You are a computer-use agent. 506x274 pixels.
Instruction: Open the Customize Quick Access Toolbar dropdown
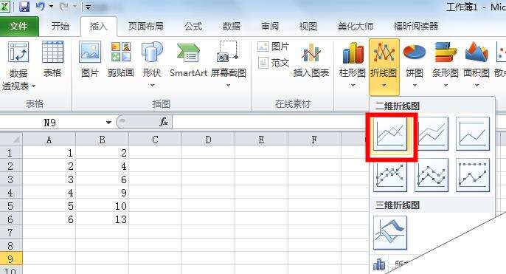(x=88, y=7)
